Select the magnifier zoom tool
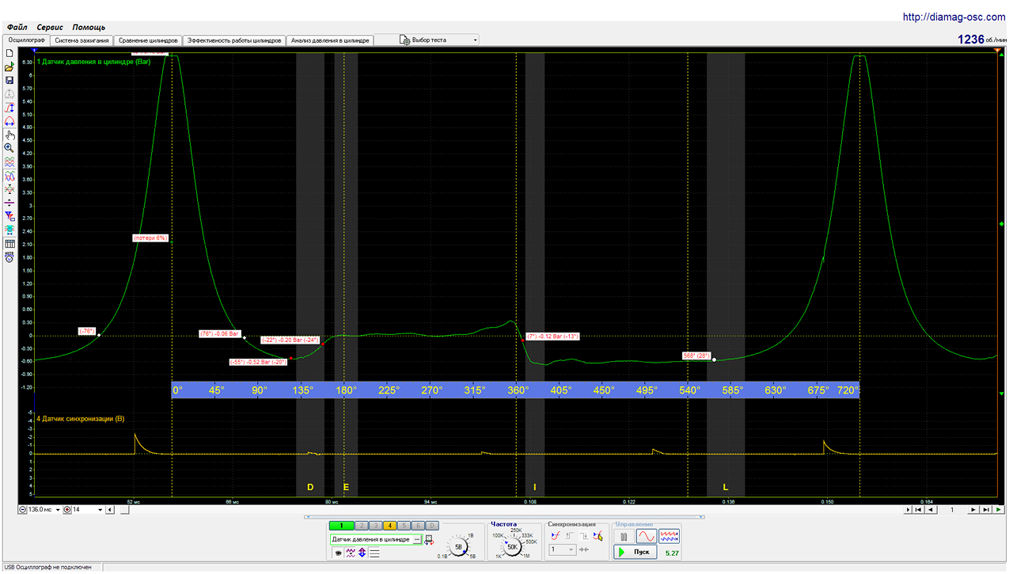The height and width of the screenshot is (574, 1013). pos(9,148)
